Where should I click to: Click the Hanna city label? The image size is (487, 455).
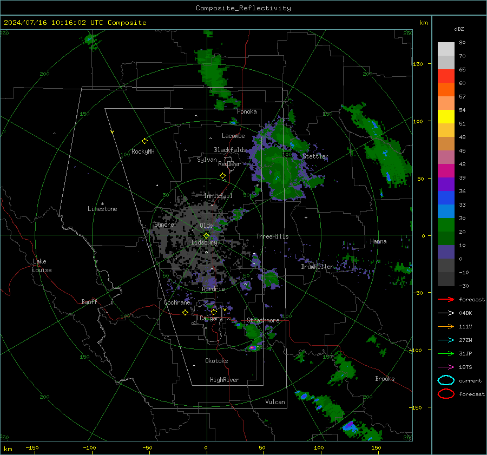[x=378, y=241]
